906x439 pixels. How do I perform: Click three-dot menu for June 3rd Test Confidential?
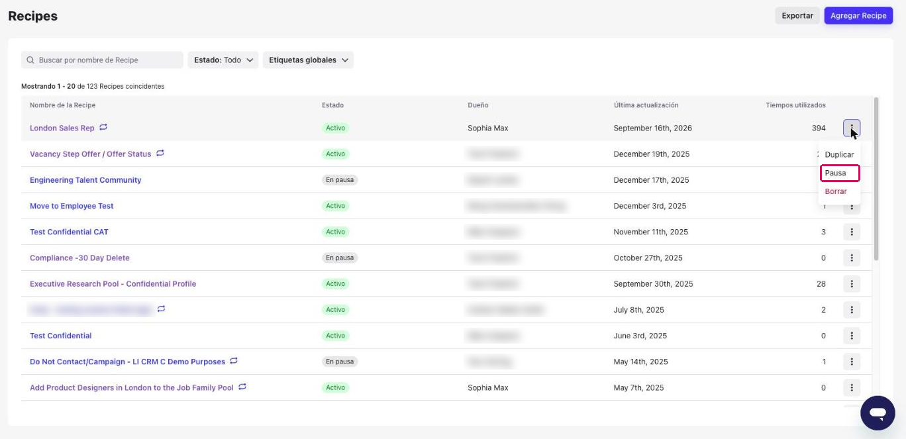[852, 336]
